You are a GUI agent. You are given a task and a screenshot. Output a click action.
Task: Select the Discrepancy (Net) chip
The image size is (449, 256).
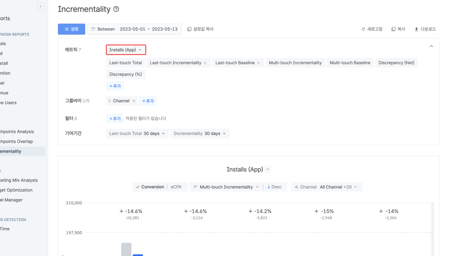pyautogui.click(x=396, y=63)
